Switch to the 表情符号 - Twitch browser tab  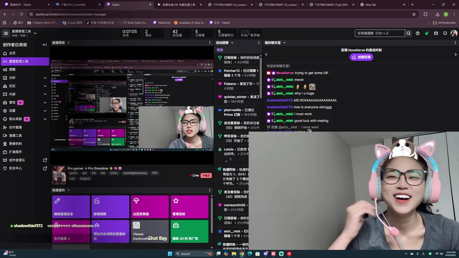(26, 5)
